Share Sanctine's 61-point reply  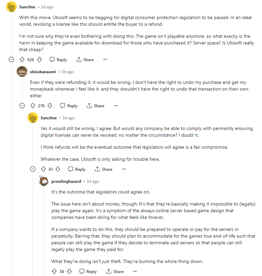click(x=104, y=169)
